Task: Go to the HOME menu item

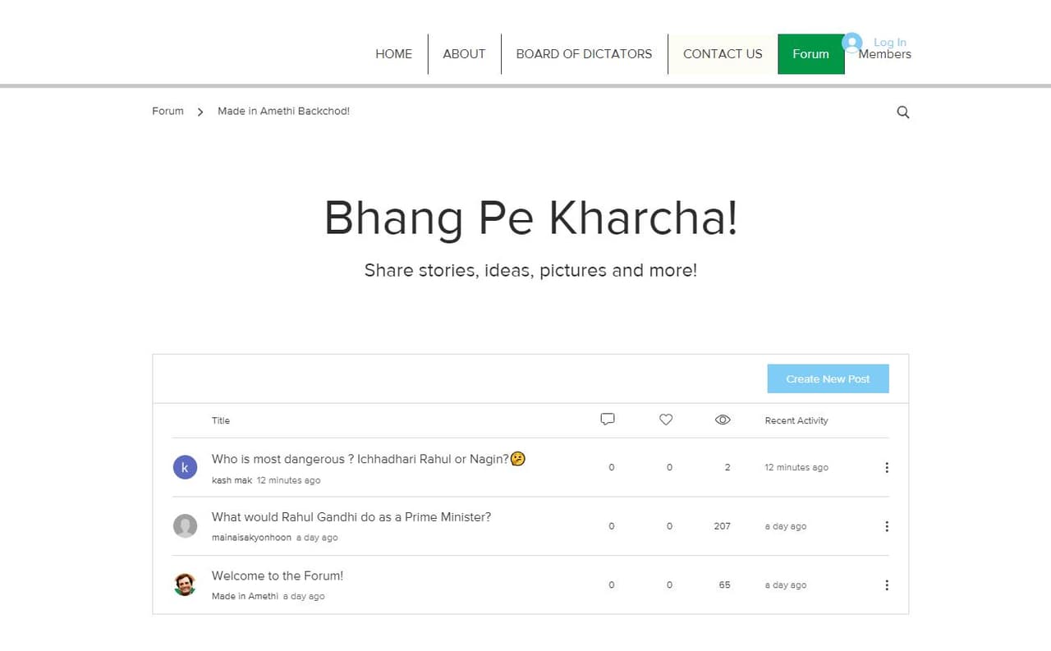Action: [393, 54]
